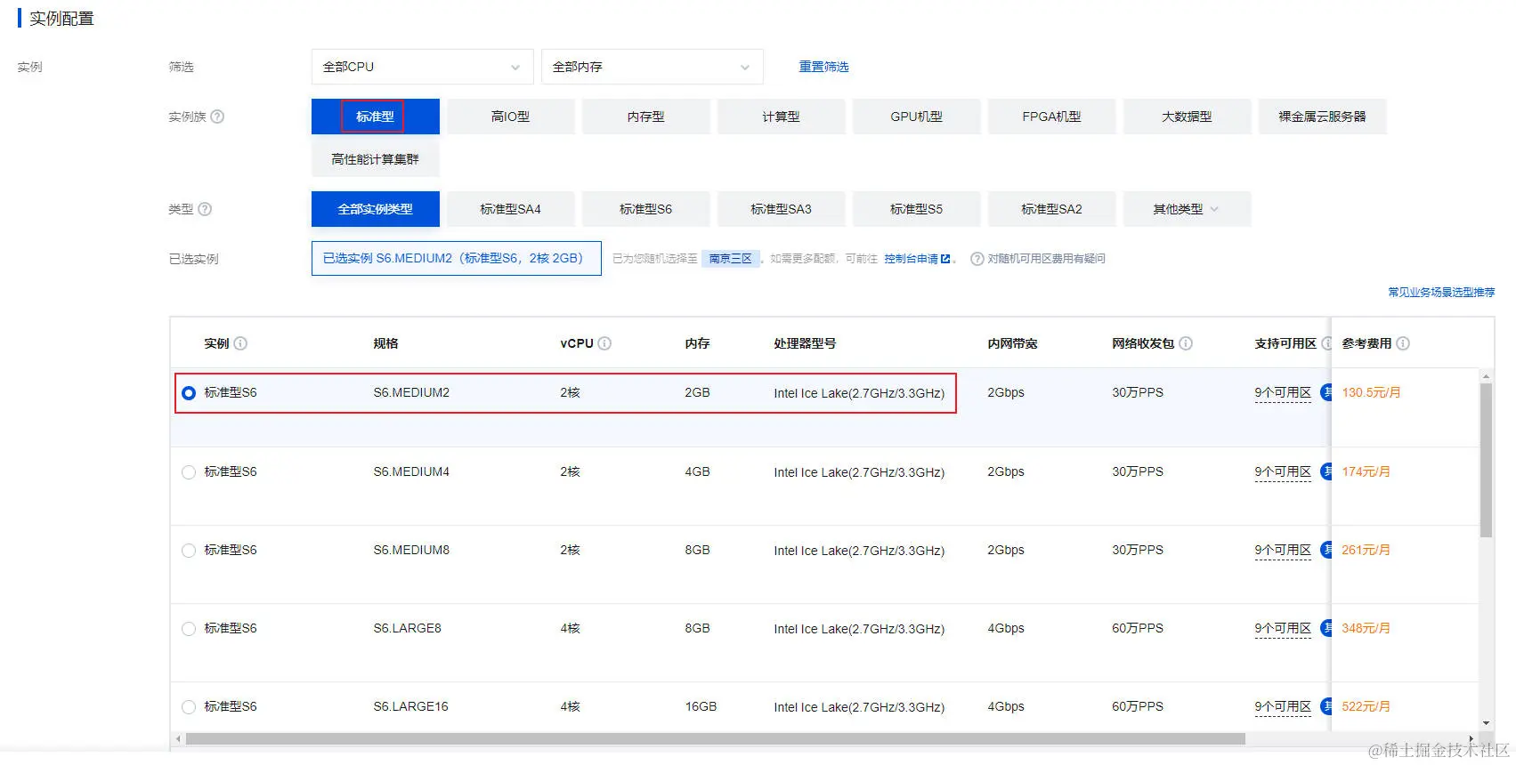
Task: Filter by the 标准型S6 type button
Action: [646, 209]
